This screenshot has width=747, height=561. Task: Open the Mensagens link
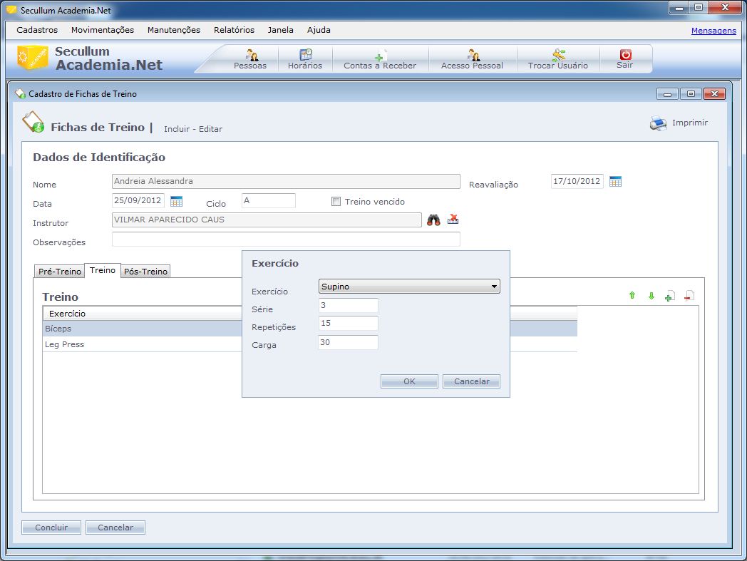coord(713,31)
